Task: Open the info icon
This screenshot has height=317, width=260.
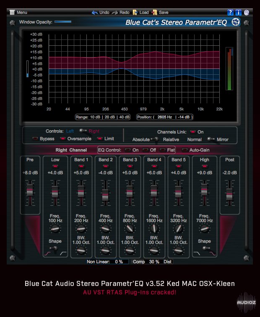Action: [x=238, y=13]
